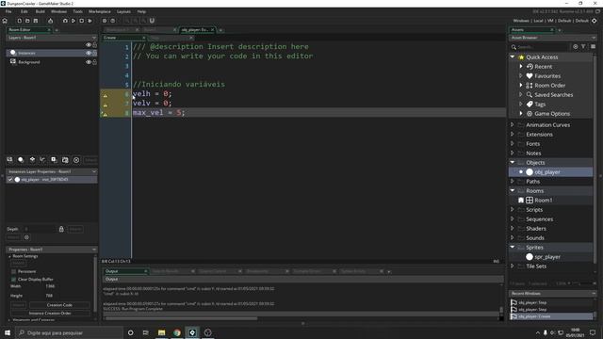Open the File menu
Image resolution: width=603 pixels, height=339 pixels.
pyautogui.click(x=8, y=11)
